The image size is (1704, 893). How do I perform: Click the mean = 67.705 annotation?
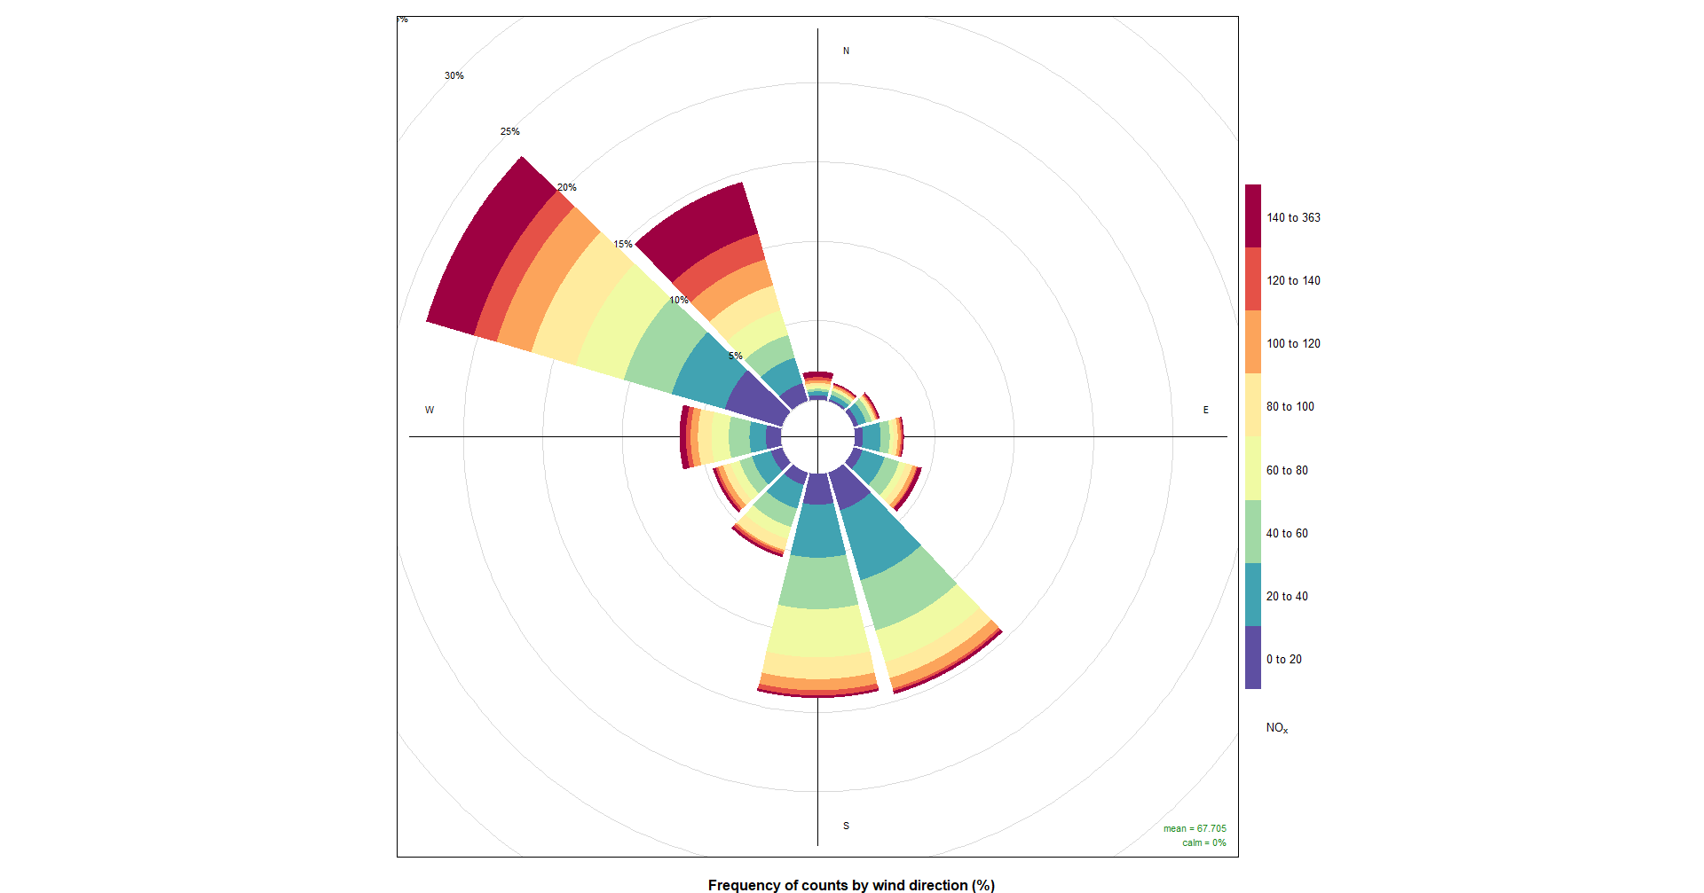(x=1195, y=828)
